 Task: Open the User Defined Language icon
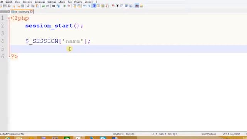(x=98, y=6)
